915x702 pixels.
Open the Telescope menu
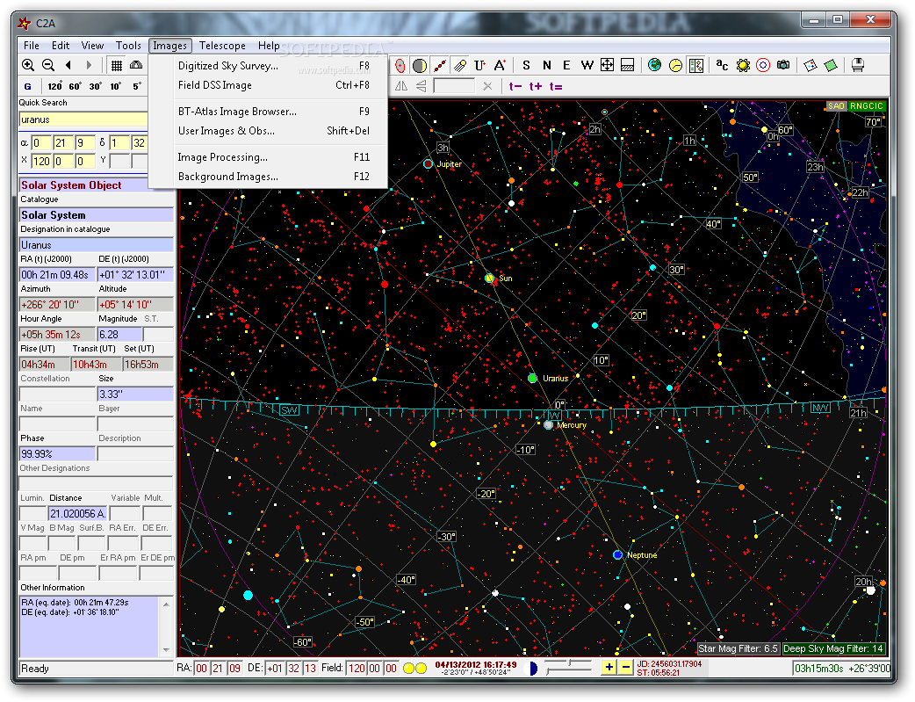[222, 46]
